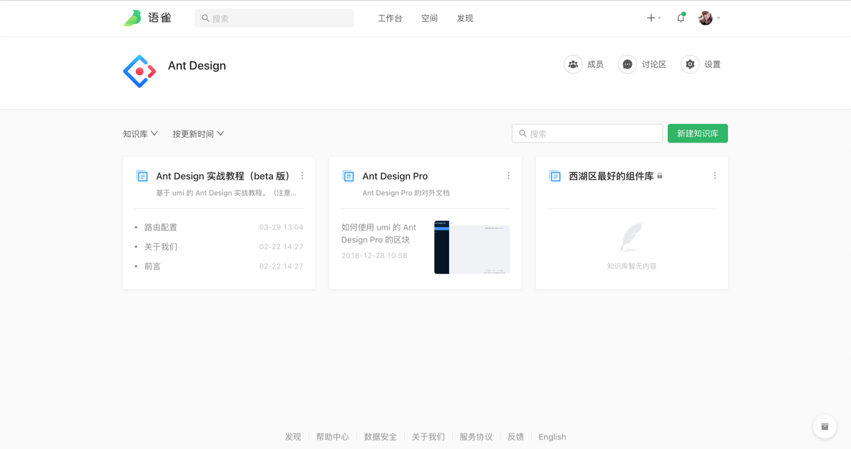Click the 知识库暂无内容 empty-state text
Viewport: 851px width, 449px height.
[632, 266]
